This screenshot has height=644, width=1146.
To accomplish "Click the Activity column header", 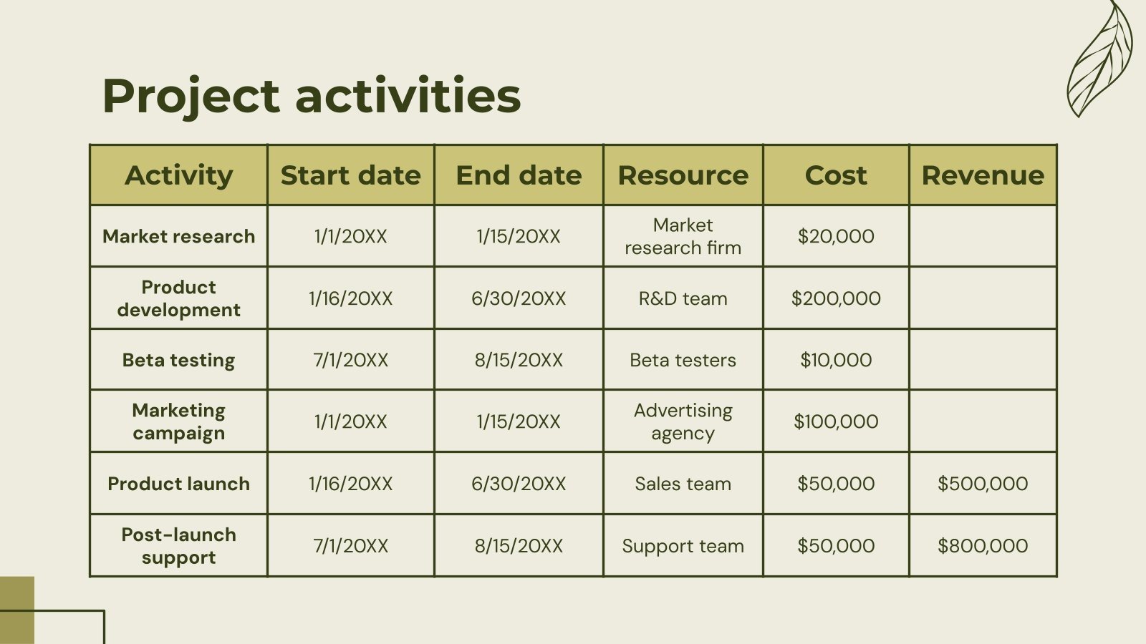I will pyautogui.click(x=179, y=175).
